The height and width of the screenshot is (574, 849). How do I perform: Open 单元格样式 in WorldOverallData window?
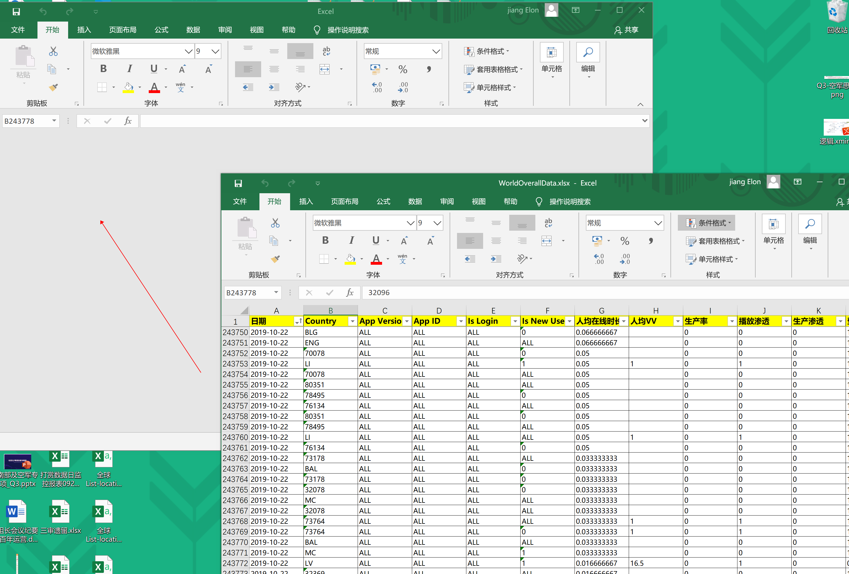[712, 259]
